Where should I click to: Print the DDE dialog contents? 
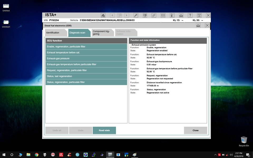point(198,25)
